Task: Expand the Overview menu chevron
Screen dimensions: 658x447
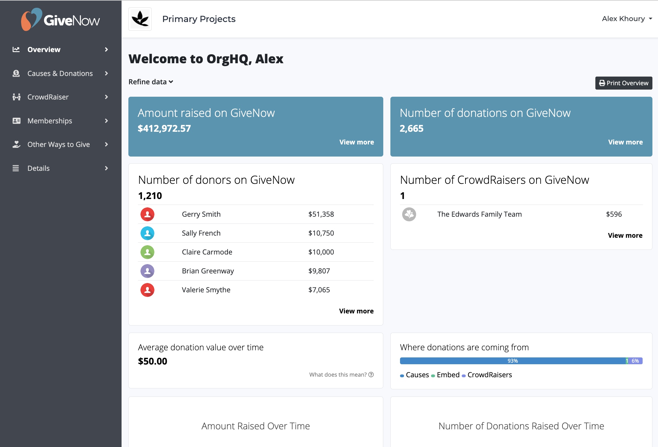Action: [x=106, y=50]
